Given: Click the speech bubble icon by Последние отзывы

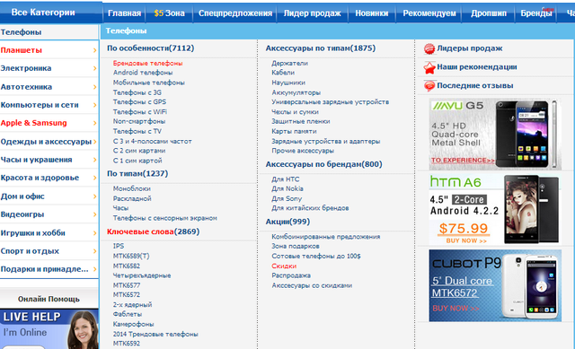Looking at the screenshot, I should 429,86.
